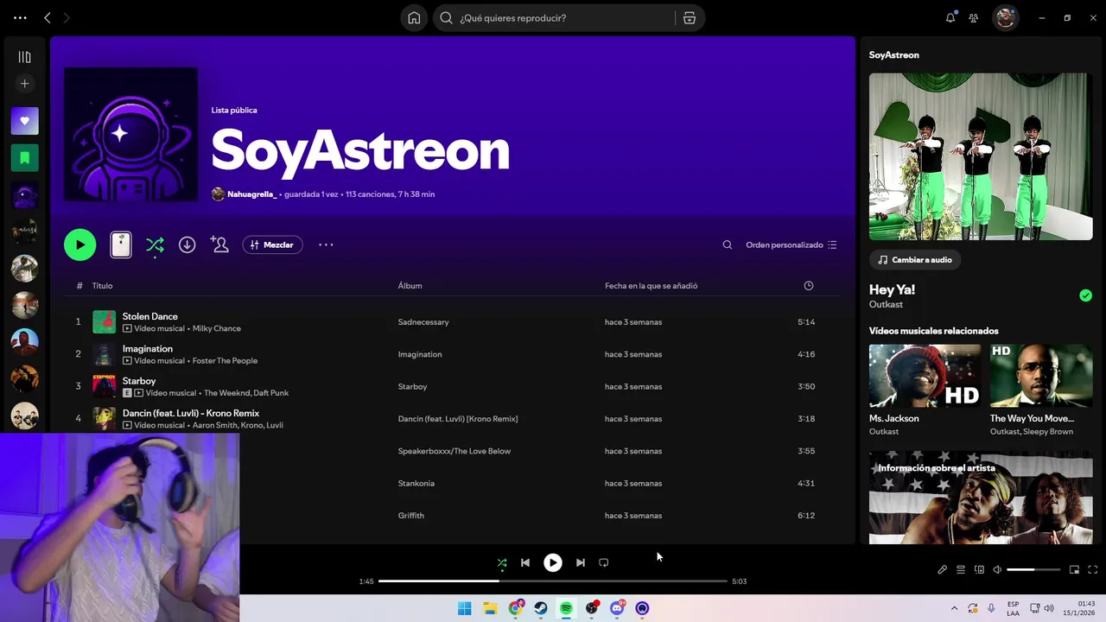
Task: Click the Nahuagrella_ owner link
Action: (251, 194)
